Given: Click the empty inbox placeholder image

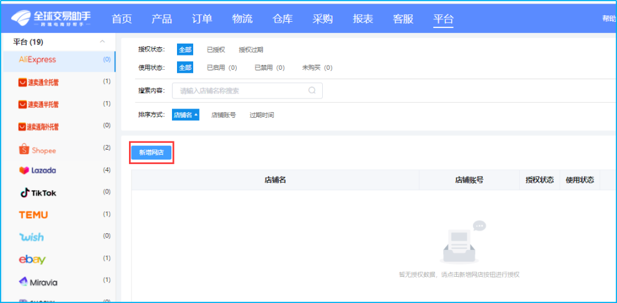Looking at the screenshot, I should click(x=462, y=242).
